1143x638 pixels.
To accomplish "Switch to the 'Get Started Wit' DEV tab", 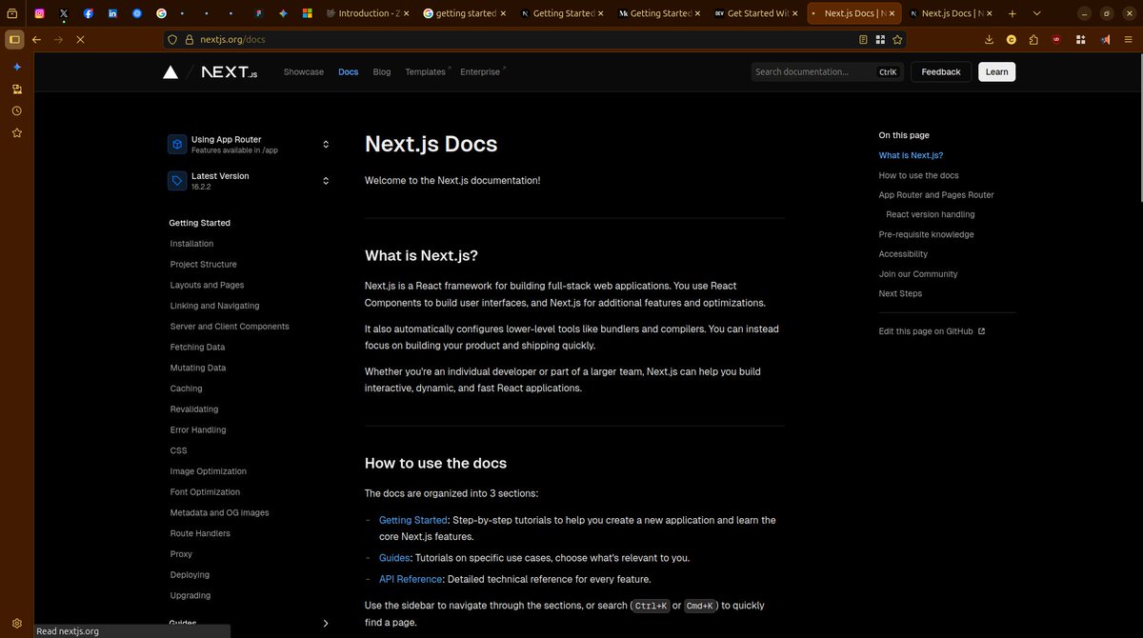I will [x=754, y=13].
